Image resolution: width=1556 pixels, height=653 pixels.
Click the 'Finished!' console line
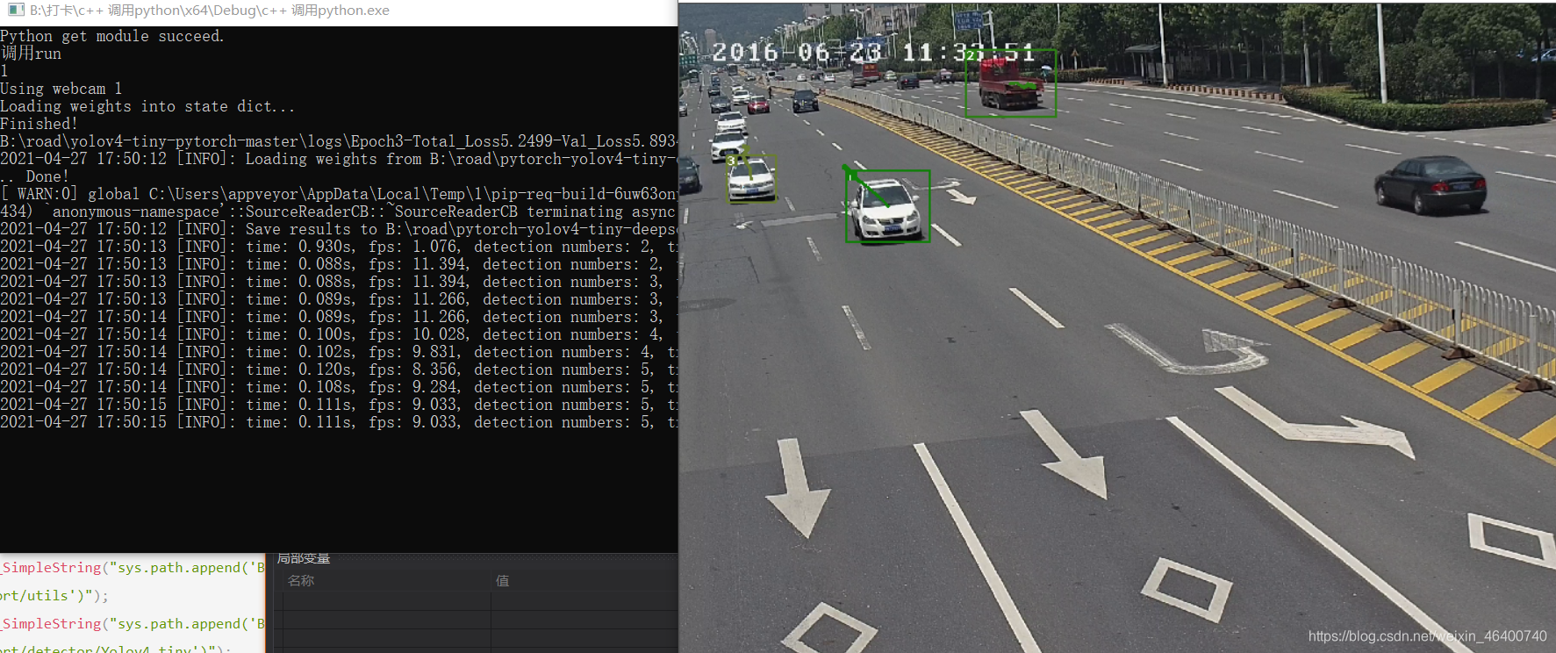tap(39, 124)
